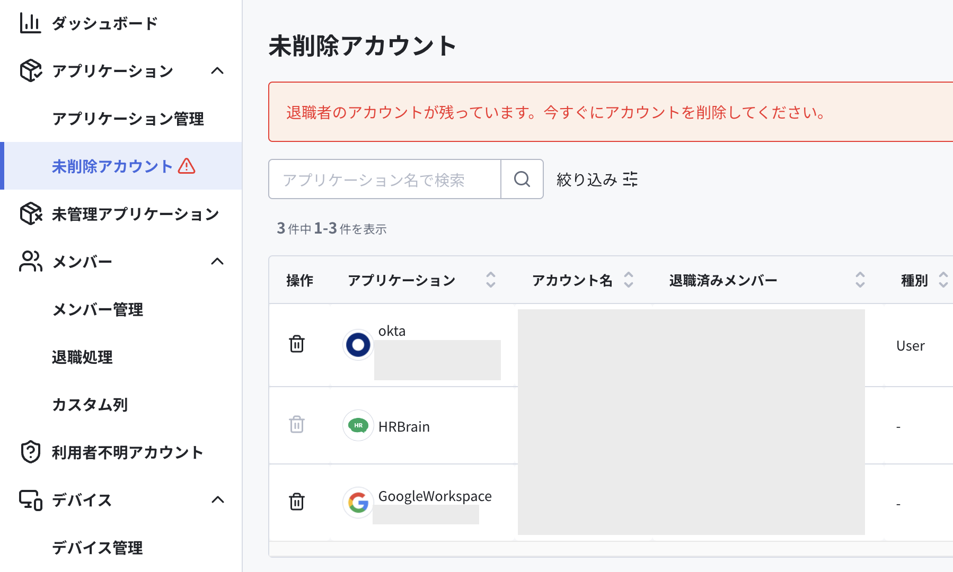Click the GoogleWorkspace application name
953x572 pixels.
[435, 496]
